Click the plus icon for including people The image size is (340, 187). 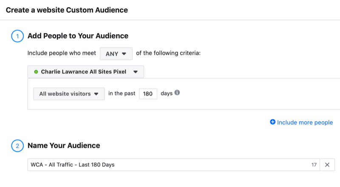tap(272, 122)
